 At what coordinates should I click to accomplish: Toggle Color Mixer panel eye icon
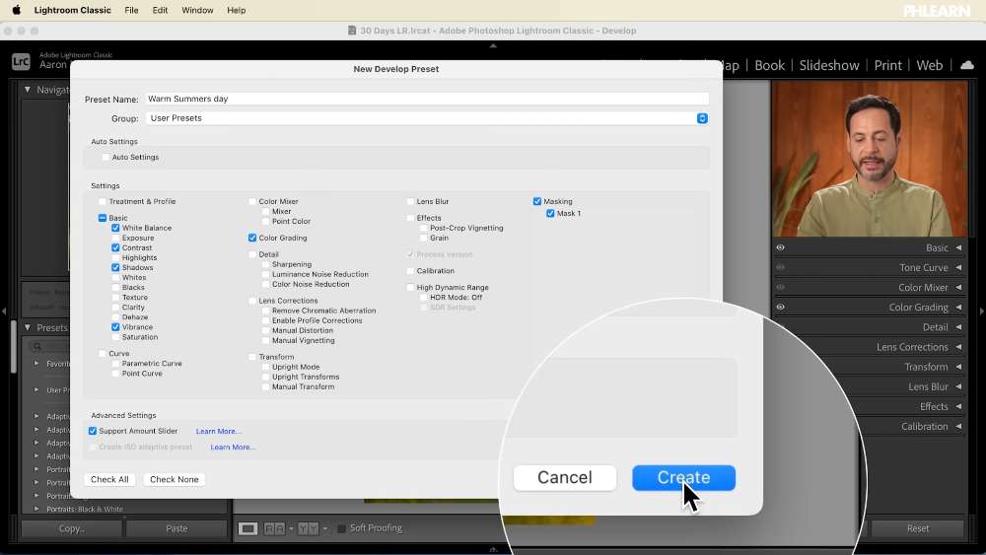pyautogui.click(x=780, y=287)
